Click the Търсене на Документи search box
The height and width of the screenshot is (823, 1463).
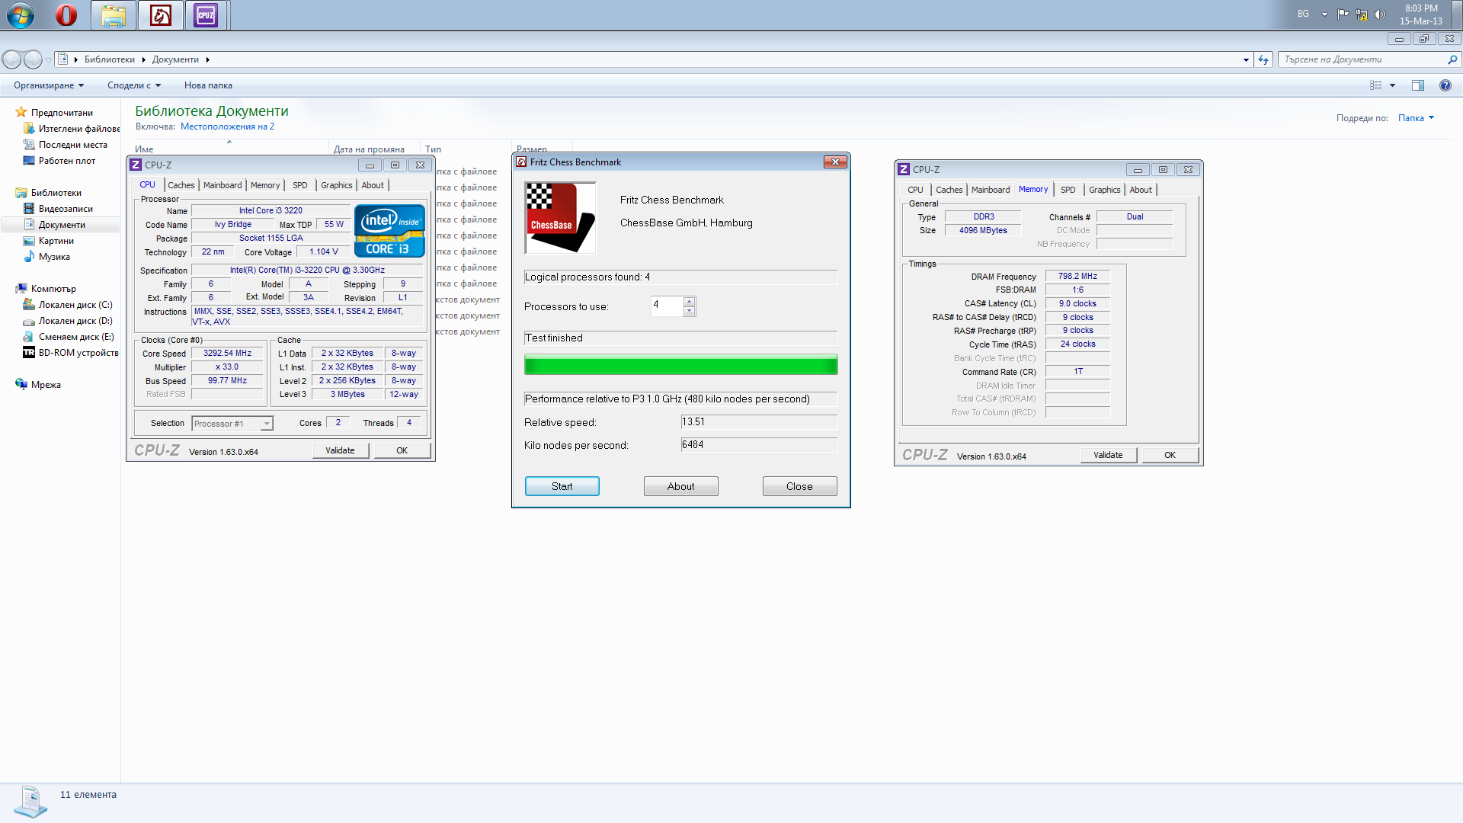tap(1363, 59)
